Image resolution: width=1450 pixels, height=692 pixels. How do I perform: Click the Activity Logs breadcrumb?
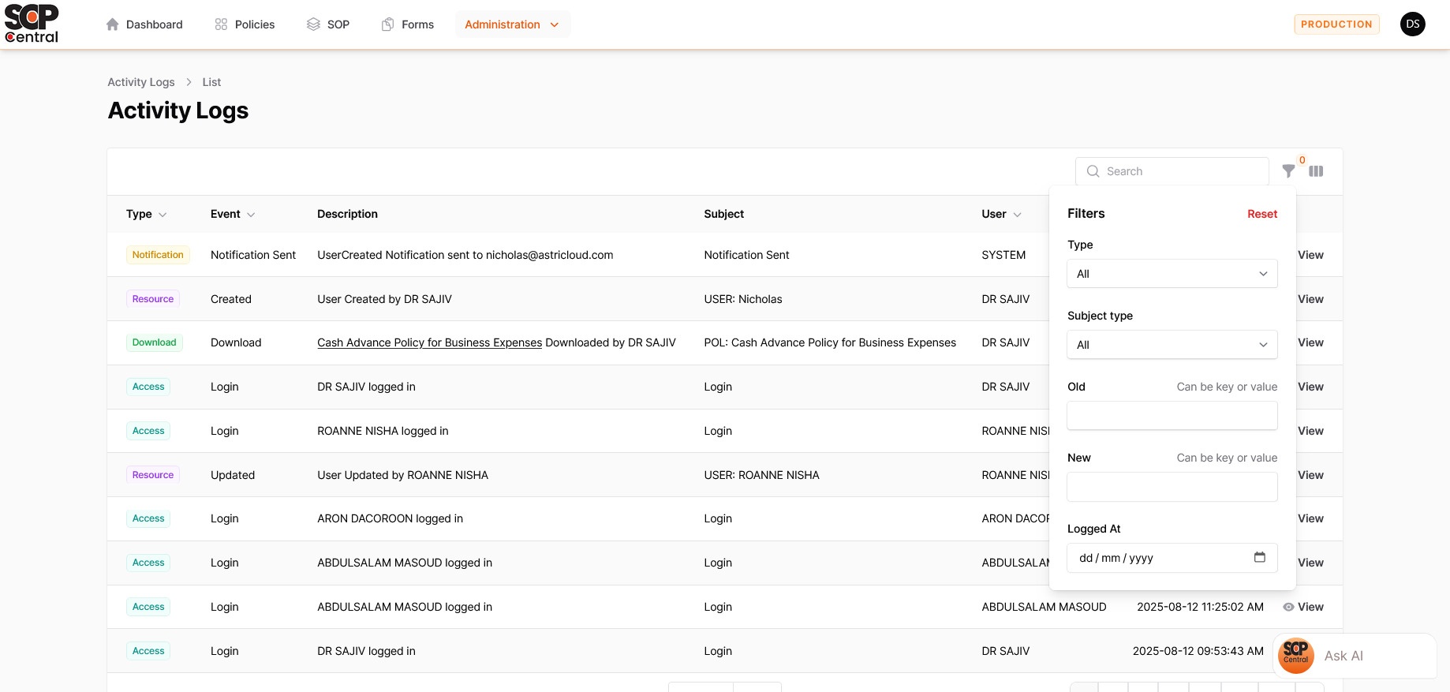pyautogui.click(x=141, y=82)
